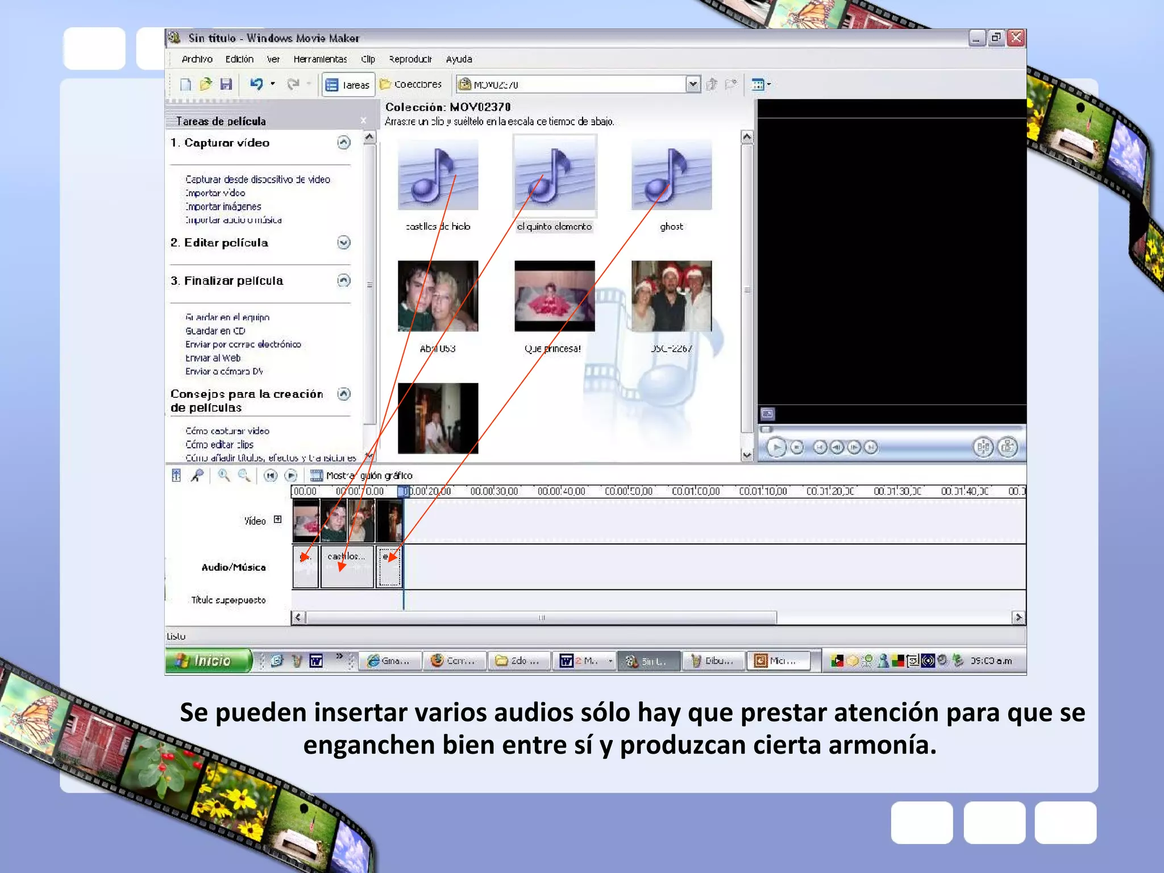Viewport: 1164px width, 873px height.
Task: Click Capturar desde dispositivo de vídeo link
Action: (x=257, y=179)
